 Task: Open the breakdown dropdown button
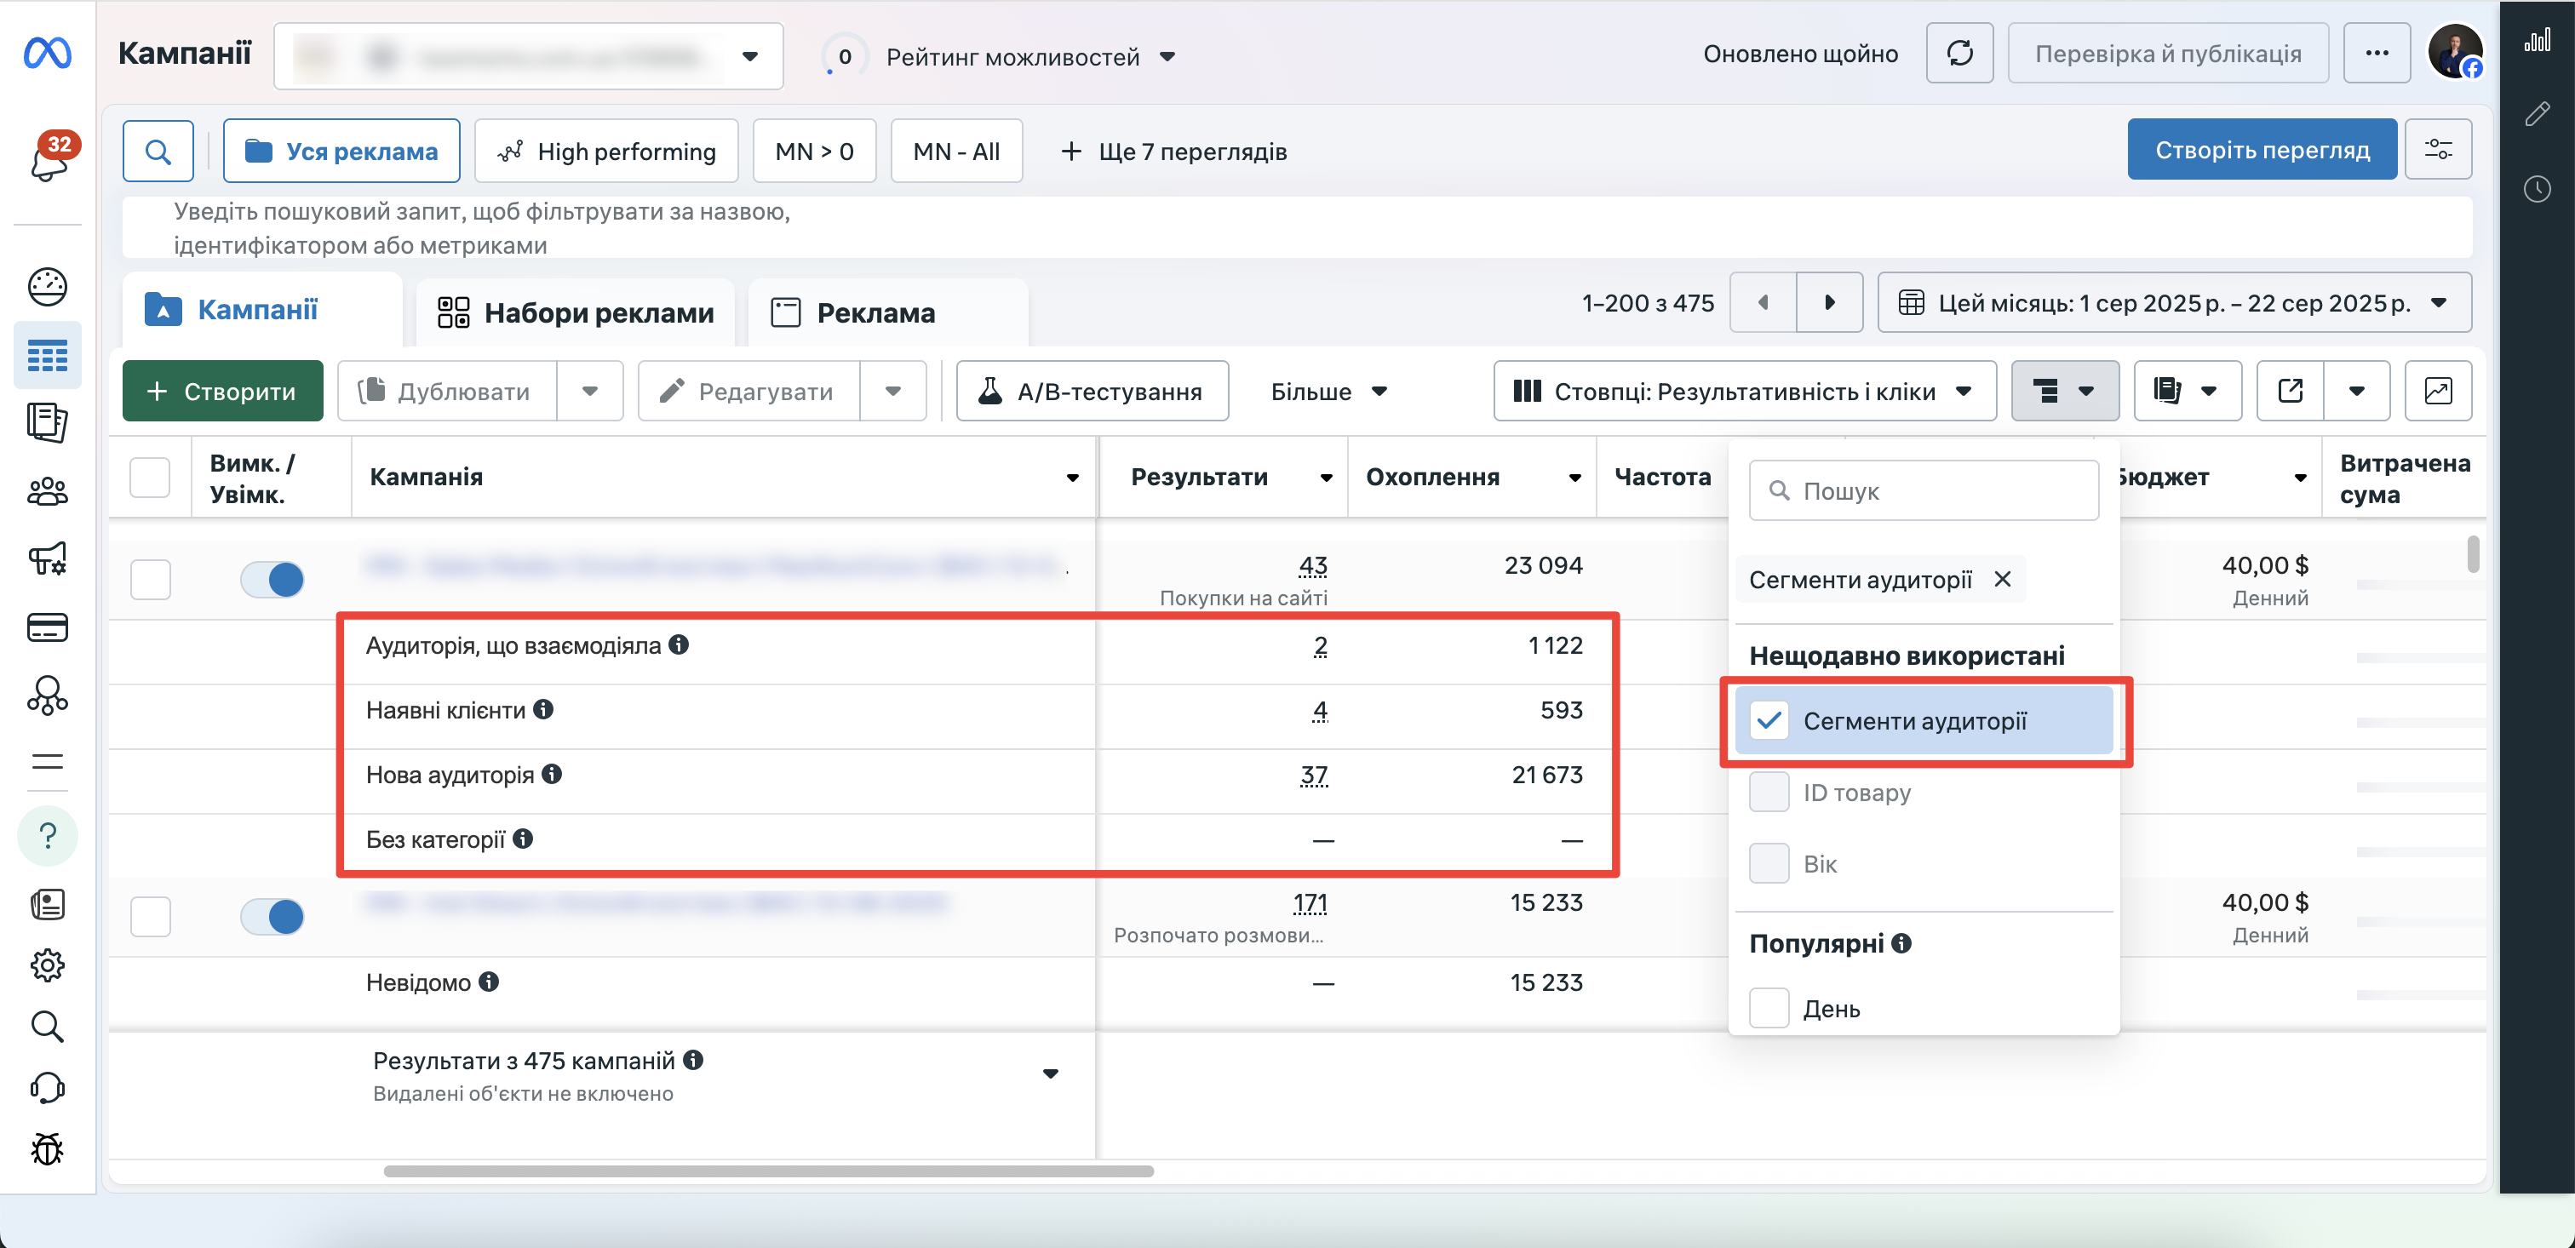[2064, 391]
